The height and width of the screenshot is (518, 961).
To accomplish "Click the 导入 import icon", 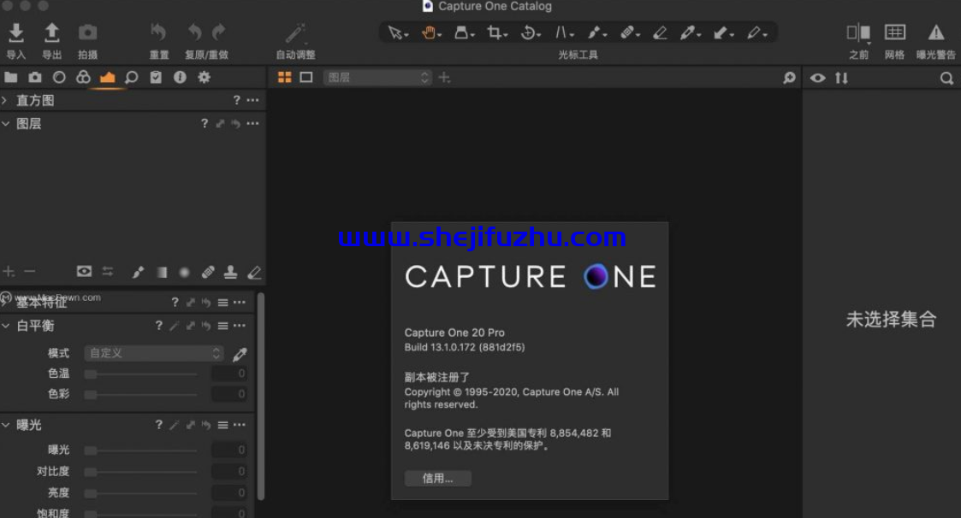I will coord(16,32).
